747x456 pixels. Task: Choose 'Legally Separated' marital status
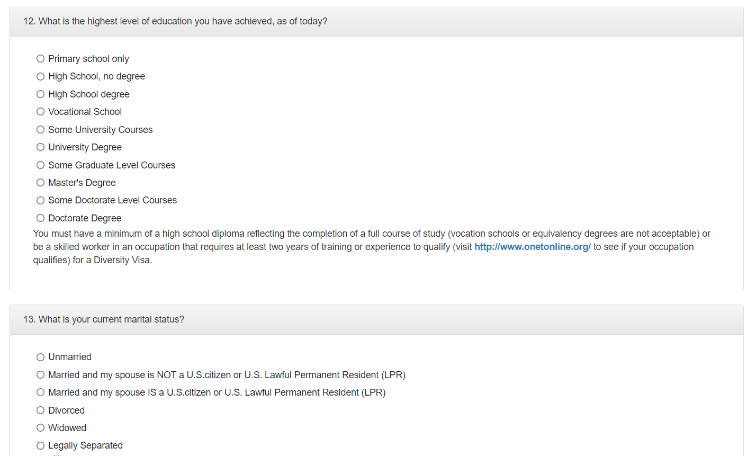[40, 446]
